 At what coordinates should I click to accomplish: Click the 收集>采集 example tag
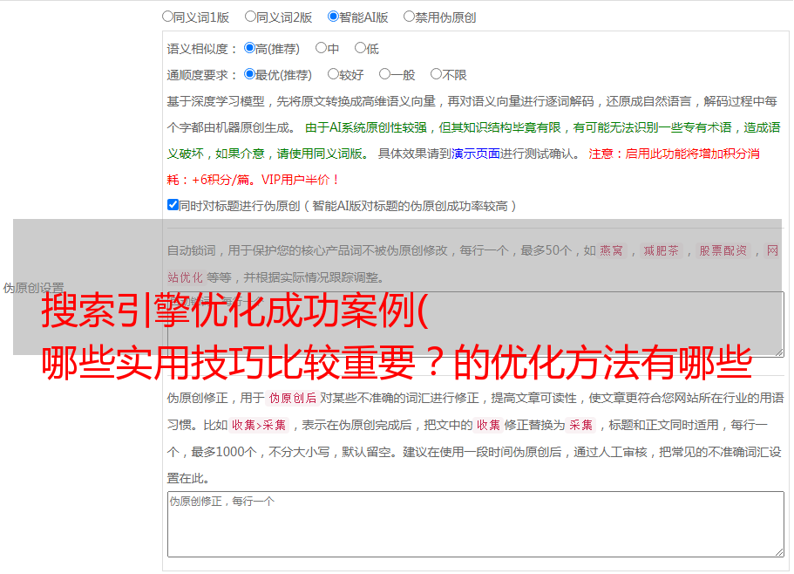pos(259,425)
